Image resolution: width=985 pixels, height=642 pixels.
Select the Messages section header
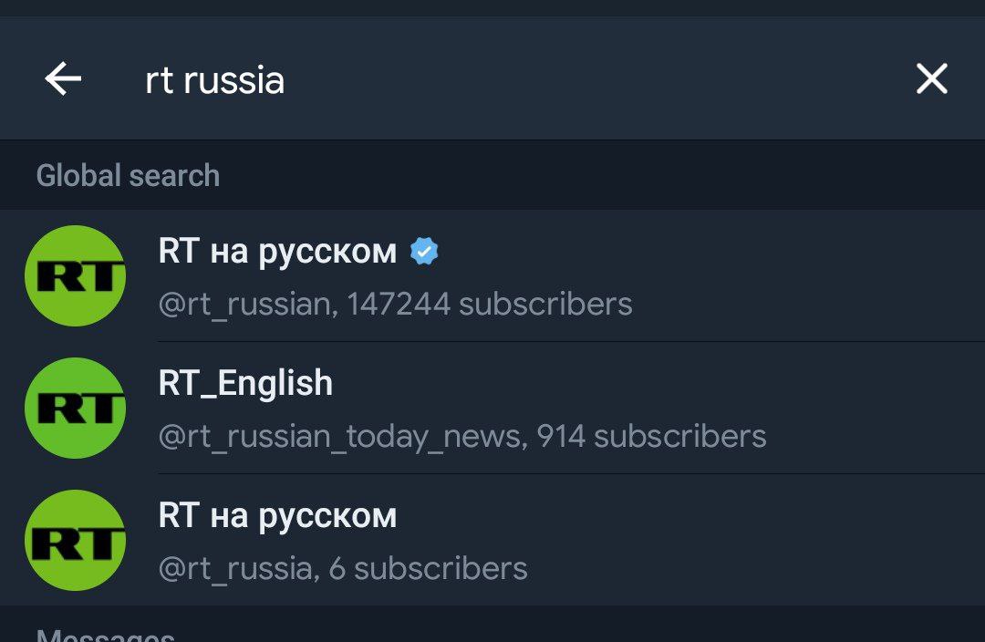click(x=105, y=634)
